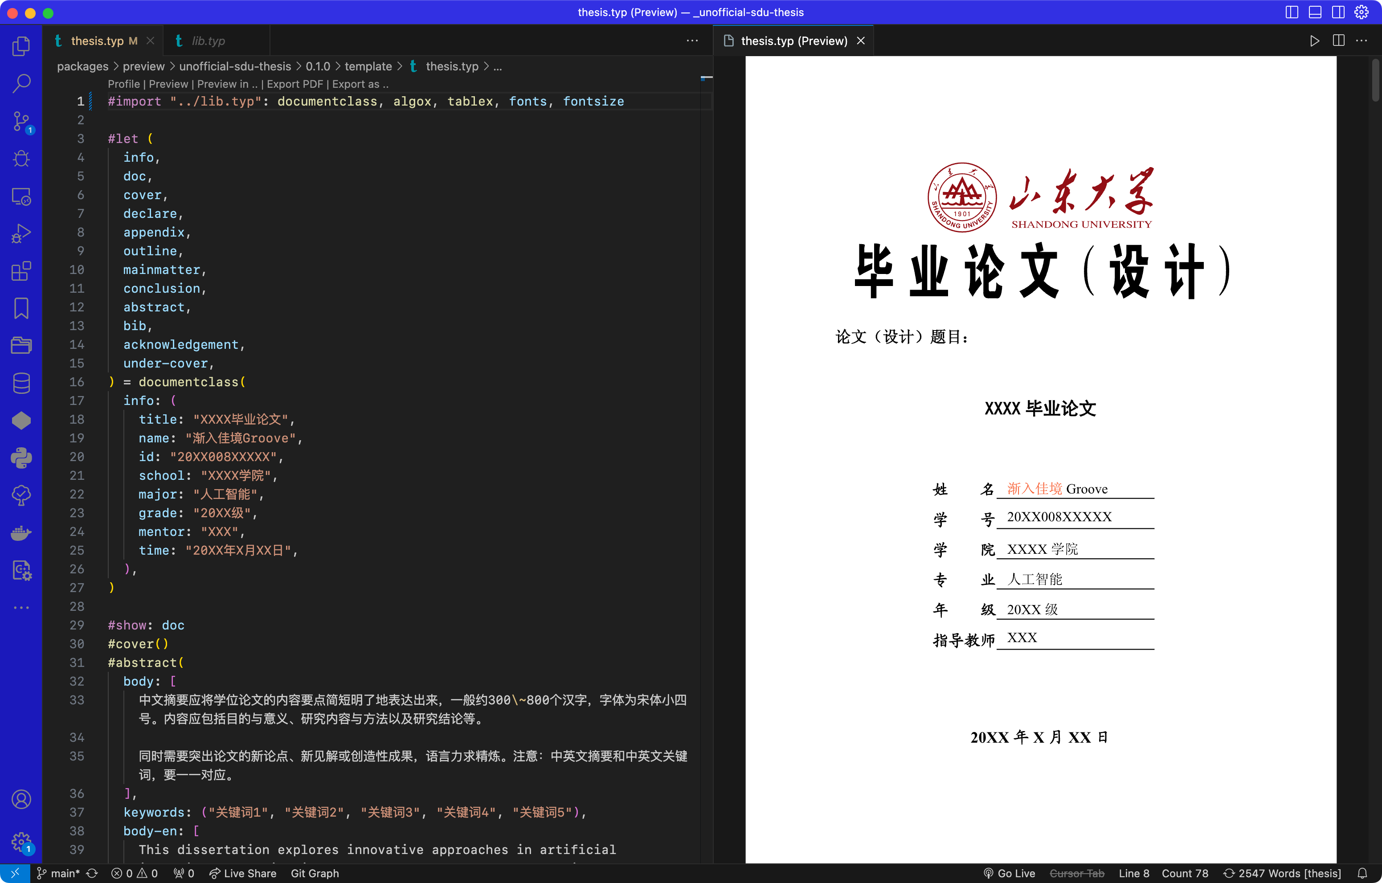Viewport: 1382px width, 883px height.
Task: Click the Export as .. code lens
Action: click(x=360, y=84)
